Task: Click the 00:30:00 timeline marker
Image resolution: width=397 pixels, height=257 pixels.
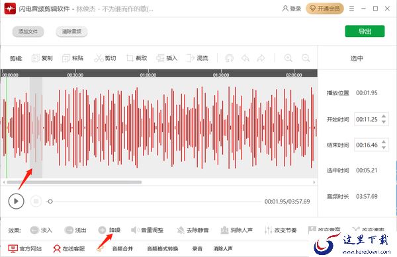Action: pyautogui.click(x=75, y=75)
